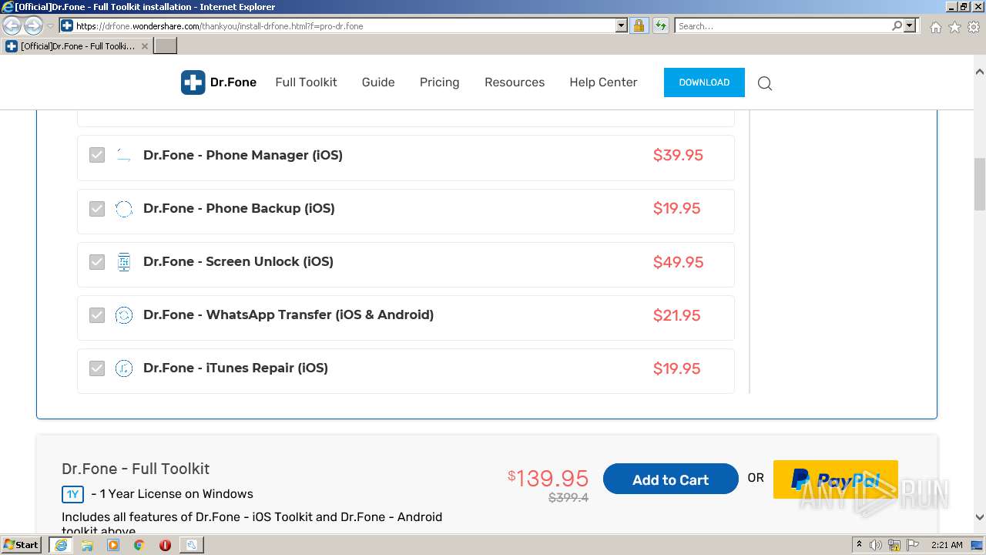
Task: Open the Help Center menu item
Action: coord(603,82)
